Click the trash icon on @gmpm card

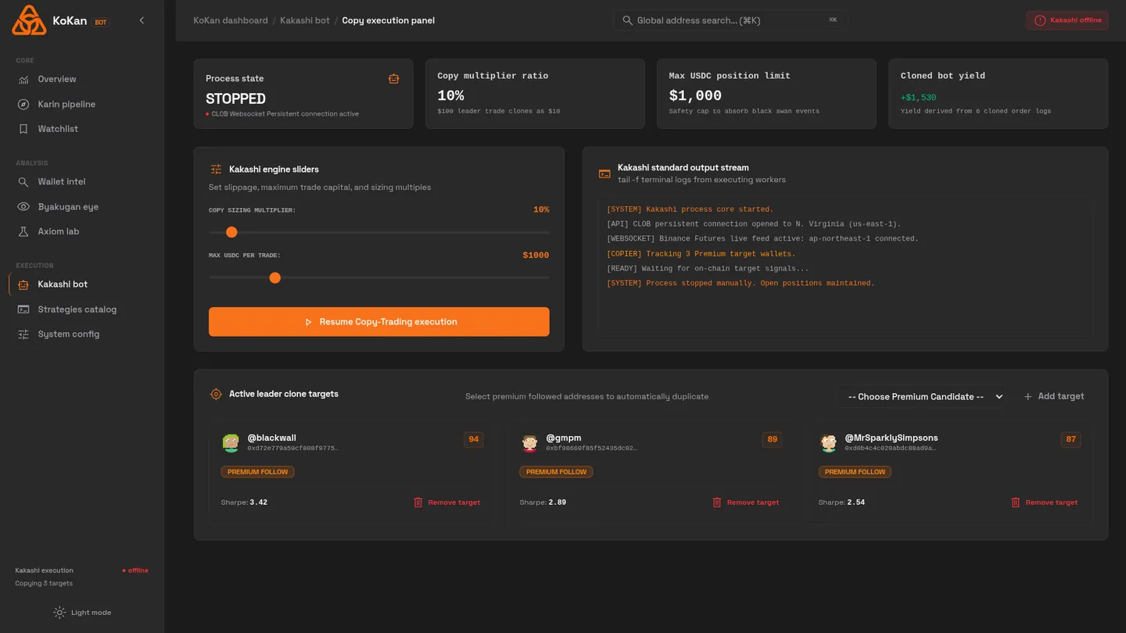pyautogui.click(x=716, y=502)
